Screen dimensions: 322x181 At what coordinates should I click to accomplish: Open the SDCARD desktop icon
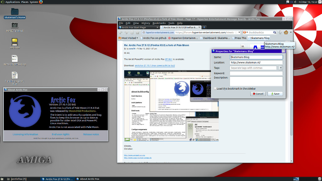click(14, 43)
